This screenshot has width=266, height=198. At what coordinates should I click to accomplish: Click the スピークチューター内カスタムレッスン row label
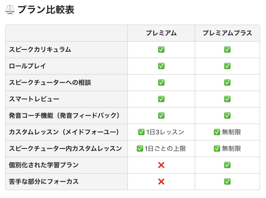click(65, 148)
